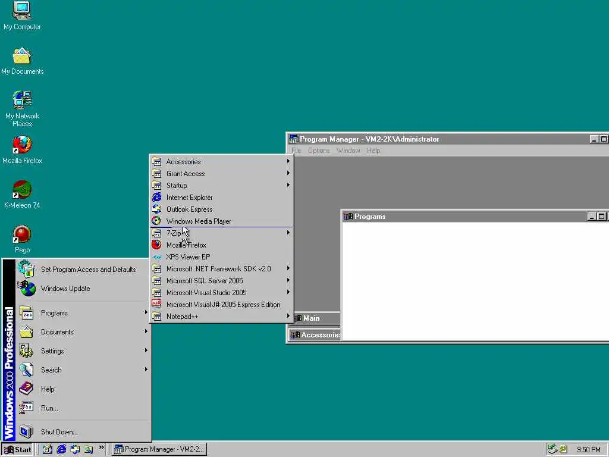Screen dimensions: 609x457
Task: Expand the Microsoft Visual Studio 2005 submenu
Action: point(221,292)
